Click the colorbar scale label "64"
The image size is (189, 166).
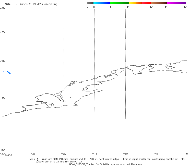click(x=166, y=7)
